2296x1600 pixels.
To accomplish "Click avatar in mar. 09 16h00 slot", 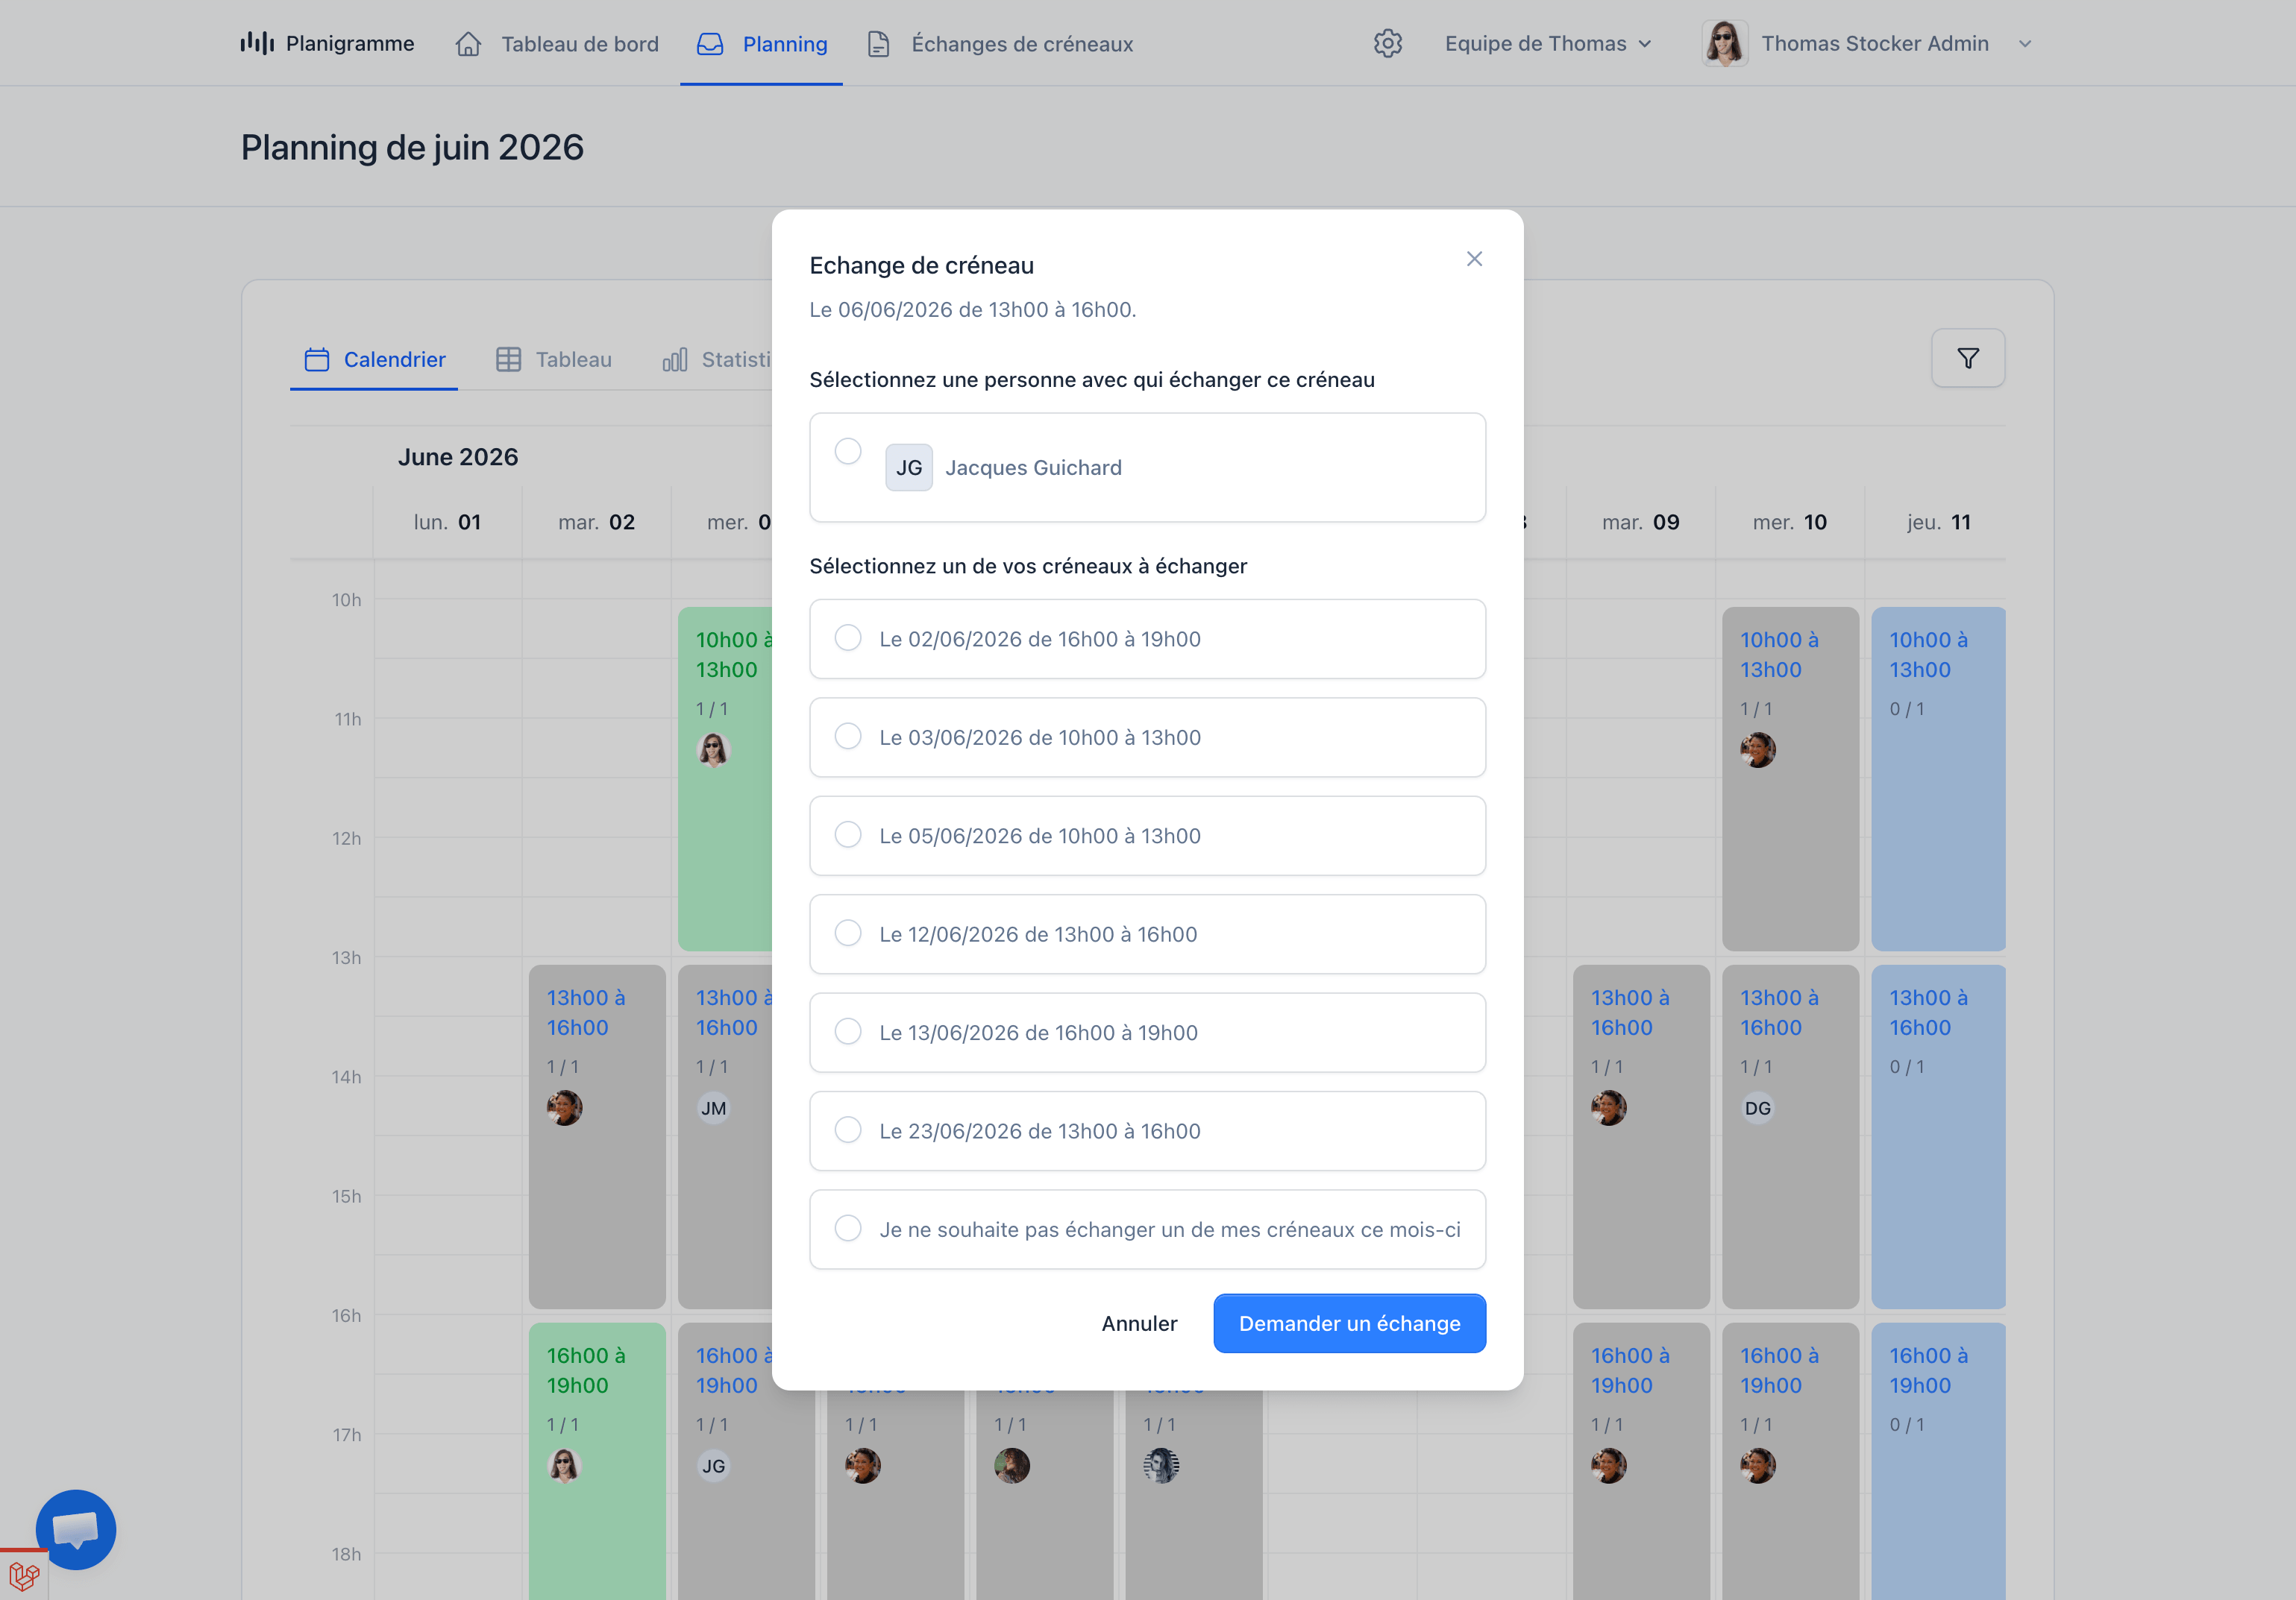I will (1609, 1465).
